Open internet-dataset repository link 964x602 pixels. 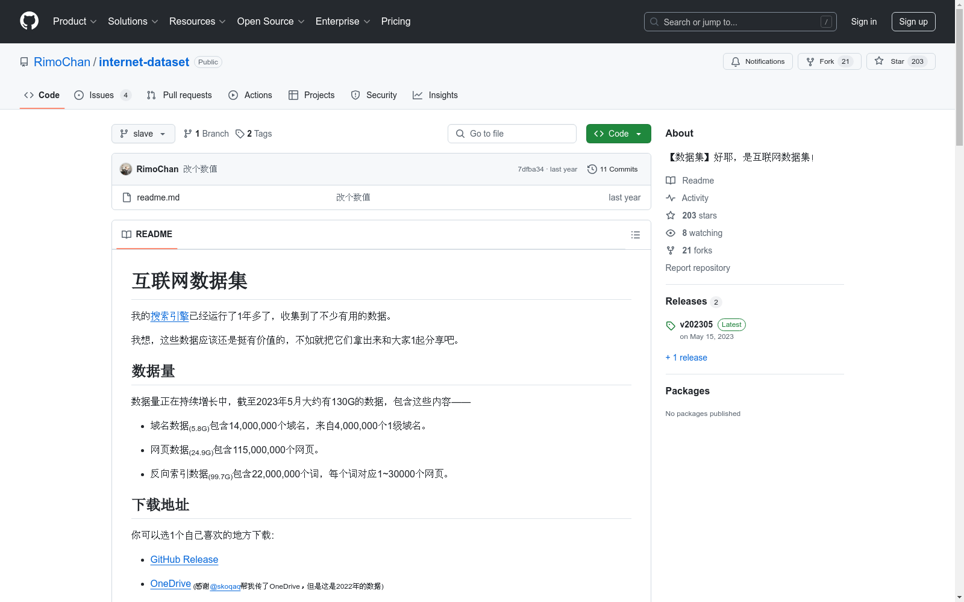click(144, 62)
